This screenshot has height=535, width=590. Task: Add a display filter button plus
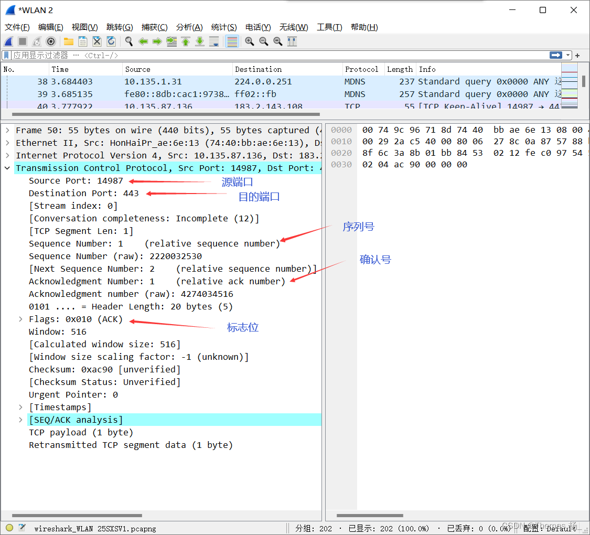pyautogui.click(x=577, y=56)
